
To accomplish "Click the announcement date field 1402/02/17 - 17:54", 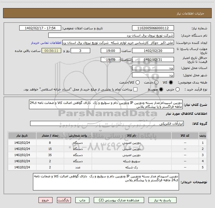I will (40, 28).
